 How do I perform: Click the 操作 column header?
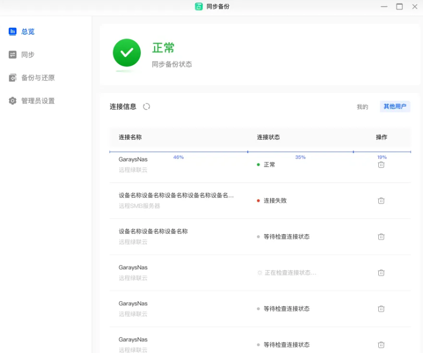tap(381, 137)
